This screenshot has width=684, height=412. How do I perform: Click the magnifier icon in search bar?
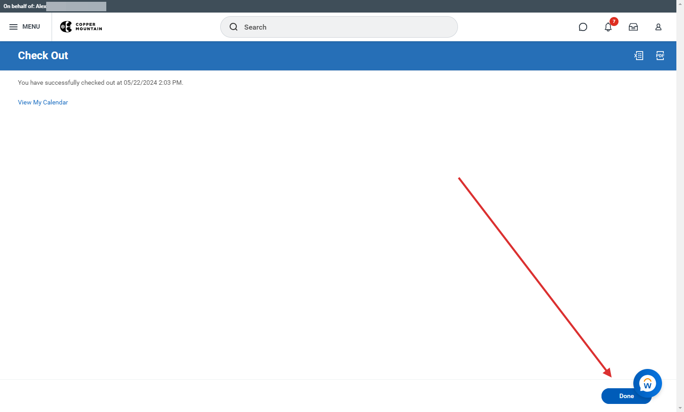tap(234, 27)
